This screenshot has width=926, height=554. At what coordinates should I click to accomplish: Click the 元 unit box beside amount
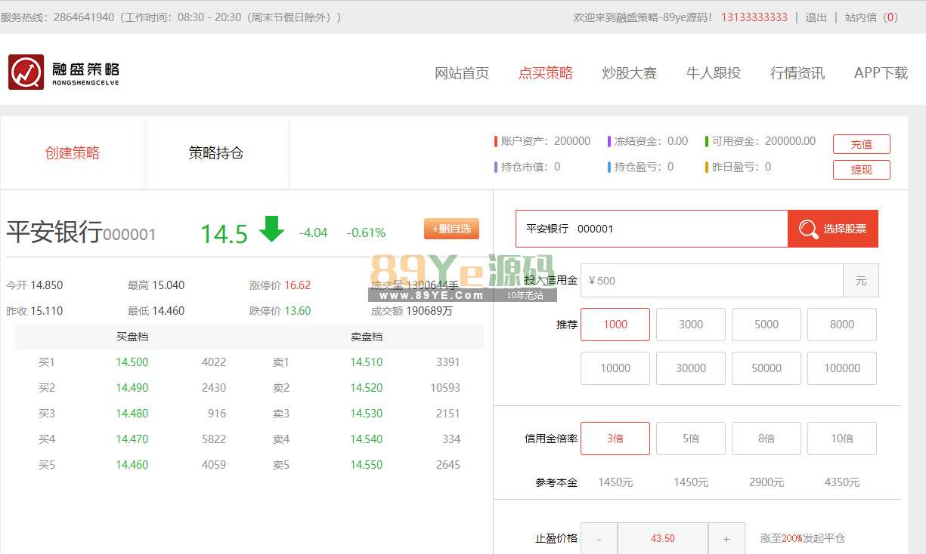coord(861,281)
